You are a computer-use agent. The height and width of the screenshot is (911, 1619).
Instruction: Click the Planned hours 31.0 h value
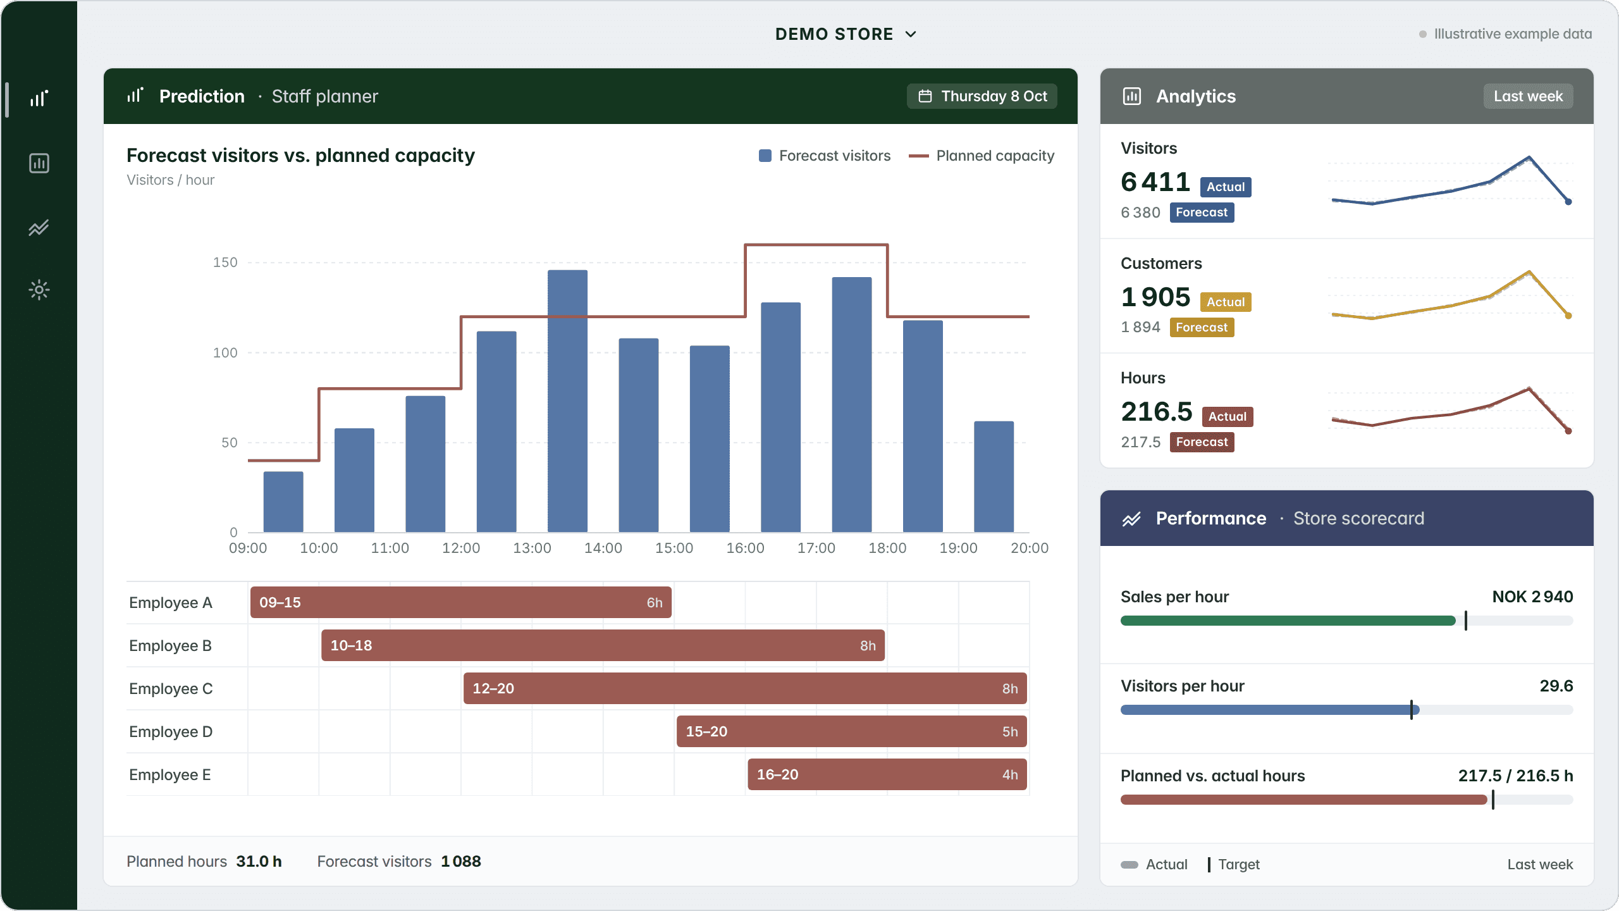coord(259,862)
